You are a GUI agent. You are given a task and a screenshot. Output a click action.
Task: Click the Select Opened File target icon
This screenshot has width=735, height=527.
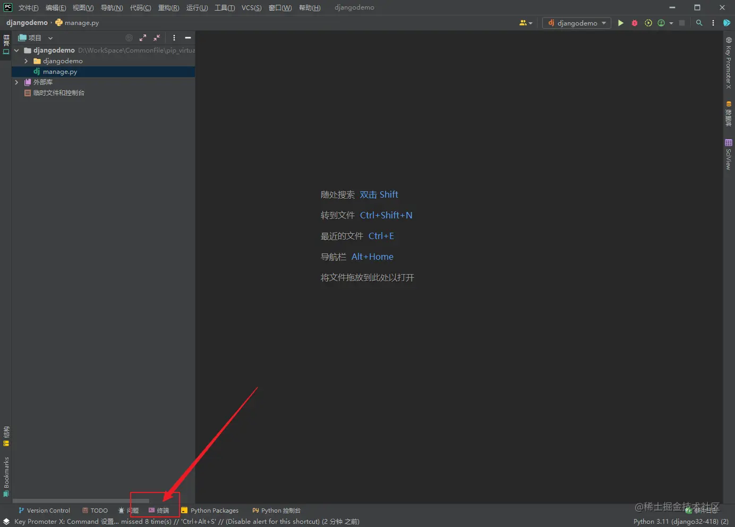click(129, 38)
